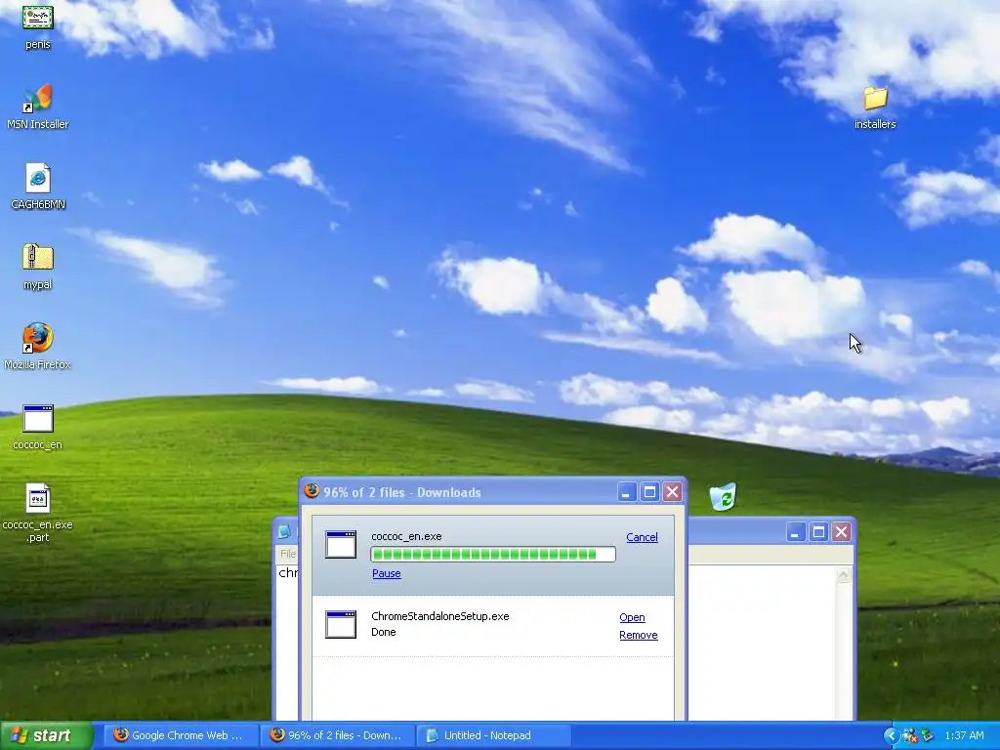Click the MSN Messenger tray icon
This screenshot has width=1000, height=750.
910,735
